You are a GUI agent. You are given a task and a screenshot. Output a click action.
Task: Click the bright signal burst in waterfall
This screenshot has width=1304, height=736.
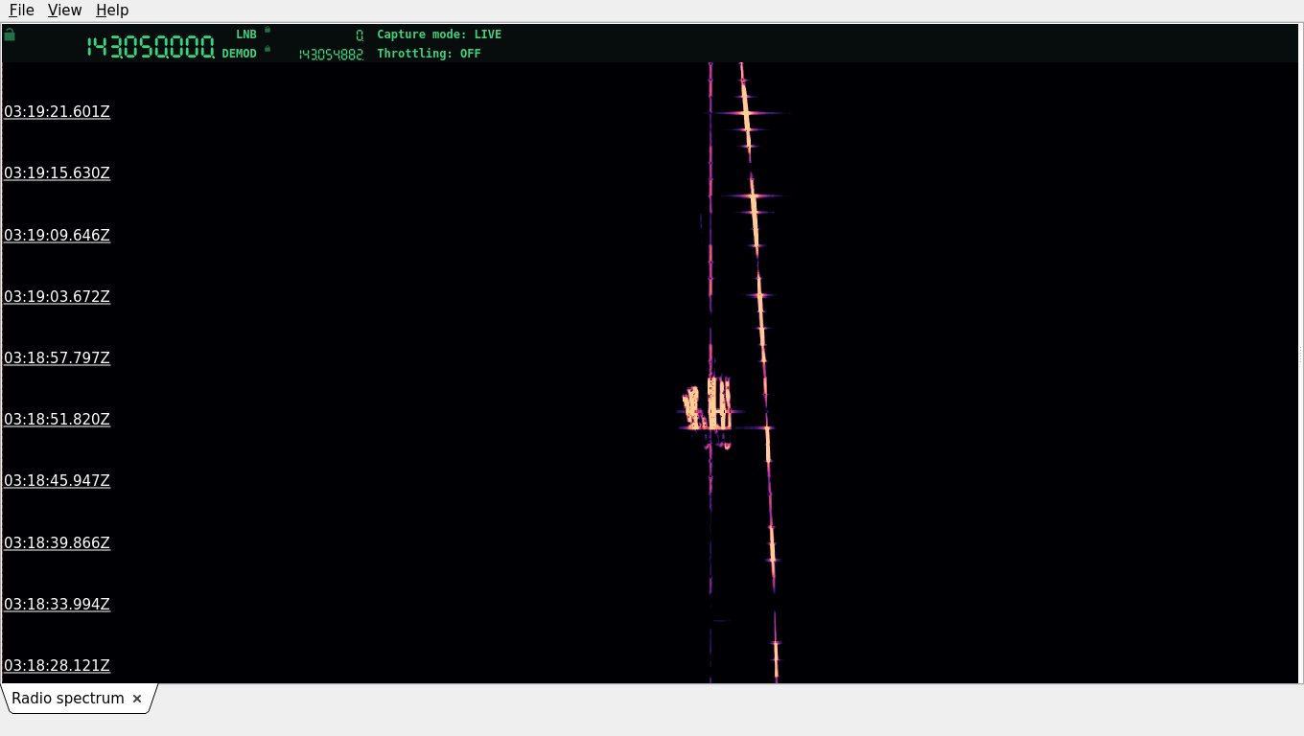click(708, 406)
